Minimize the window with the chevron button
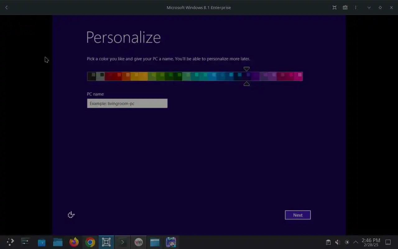The height and width of the screenshot is (249, 398). (369, 7)
